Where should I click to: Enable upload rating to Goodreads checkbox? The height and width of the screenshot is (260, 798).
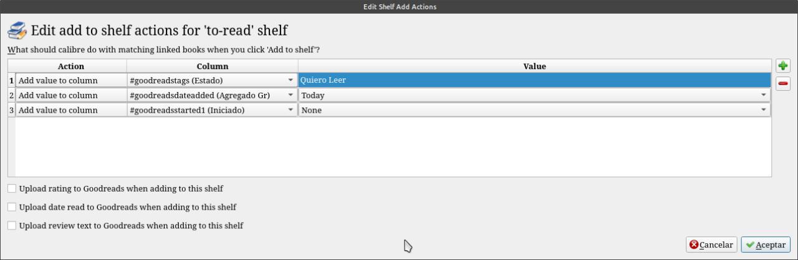12,188
